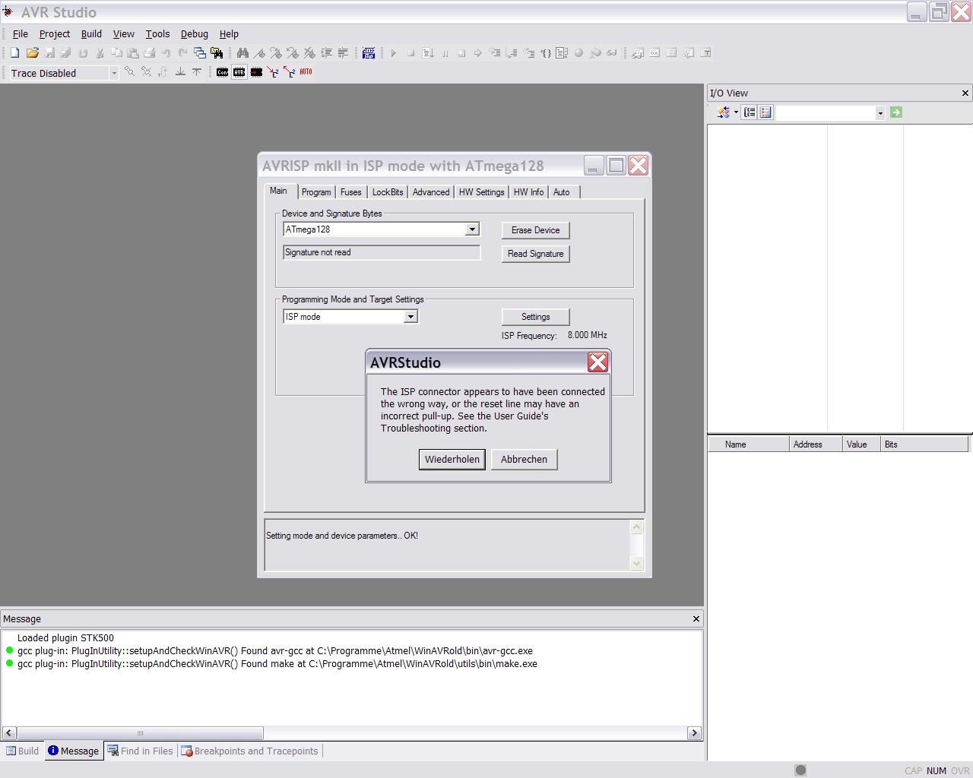
Task: Expand the I/O View filter icon arrow
Action: pos(736,112)
